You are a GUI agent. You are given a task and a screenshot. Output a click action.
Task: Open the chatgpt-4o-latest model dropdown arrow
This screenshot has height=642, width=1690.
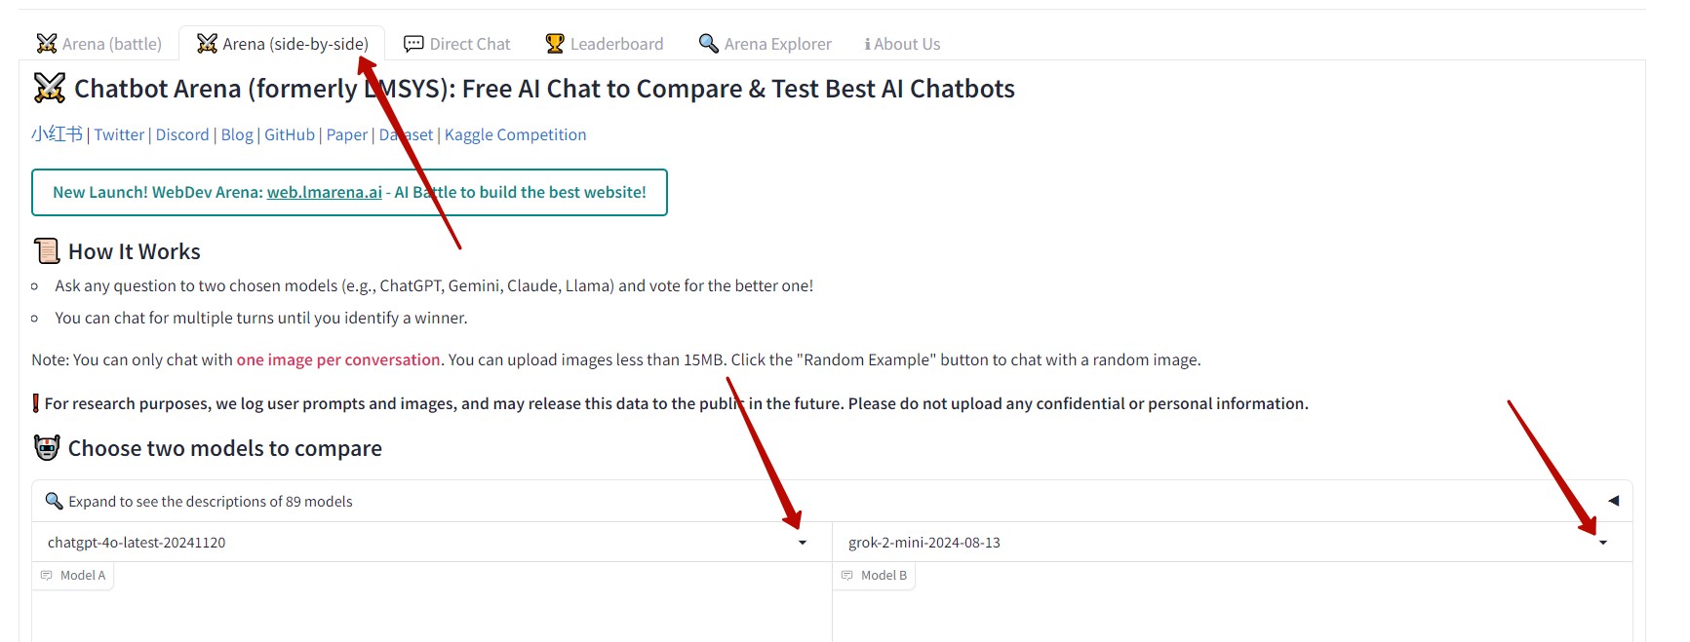[x=803, y=543]
